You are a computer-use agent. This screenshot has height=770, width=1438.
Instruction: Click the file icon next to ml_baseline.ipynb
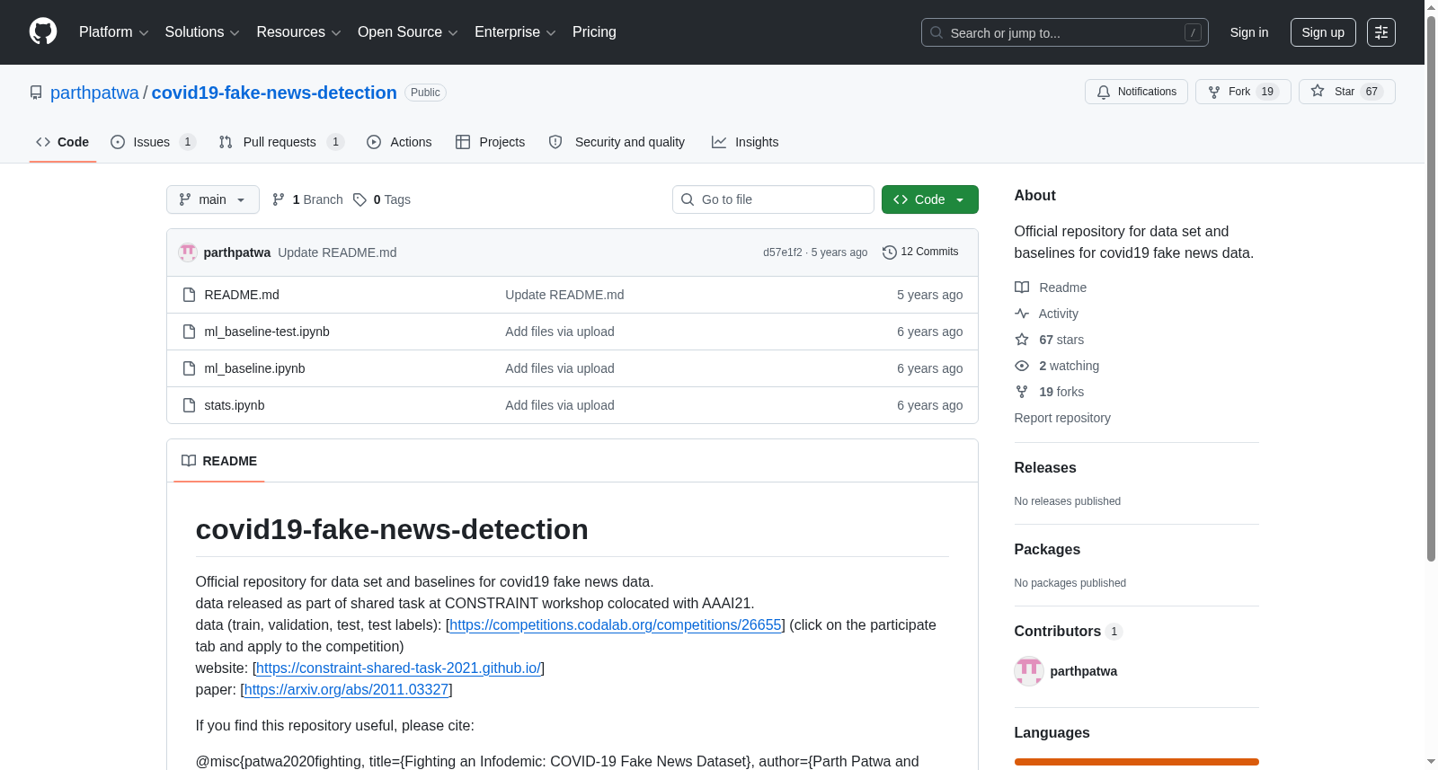pos(189,368)
